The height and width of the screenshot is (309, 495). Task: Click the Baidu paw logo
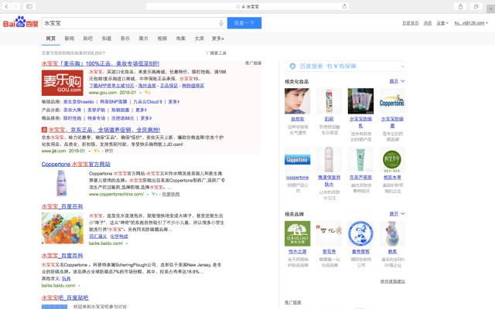pyautogui.click(x=21, y=22)
